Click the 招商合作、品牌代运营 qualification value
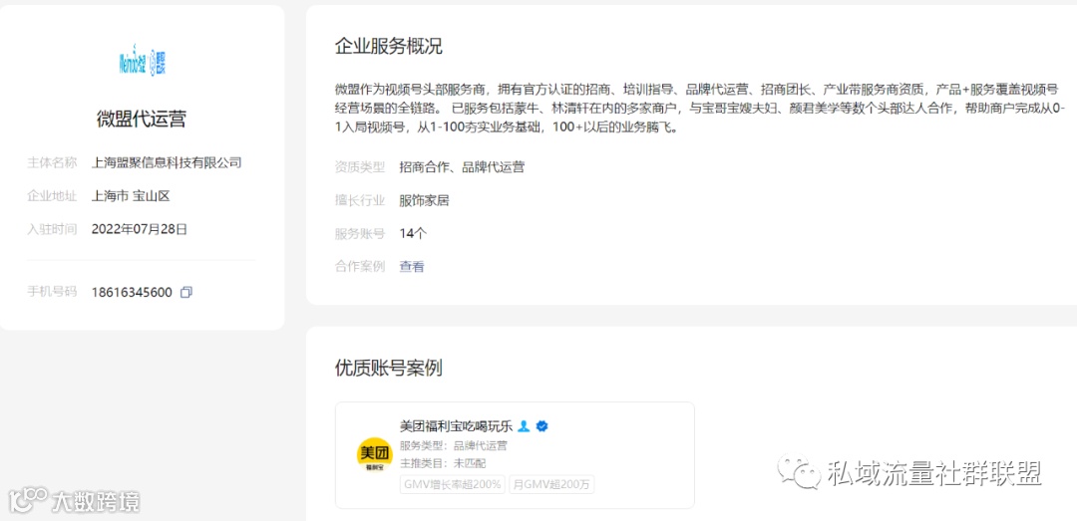 tap(462, 166)
